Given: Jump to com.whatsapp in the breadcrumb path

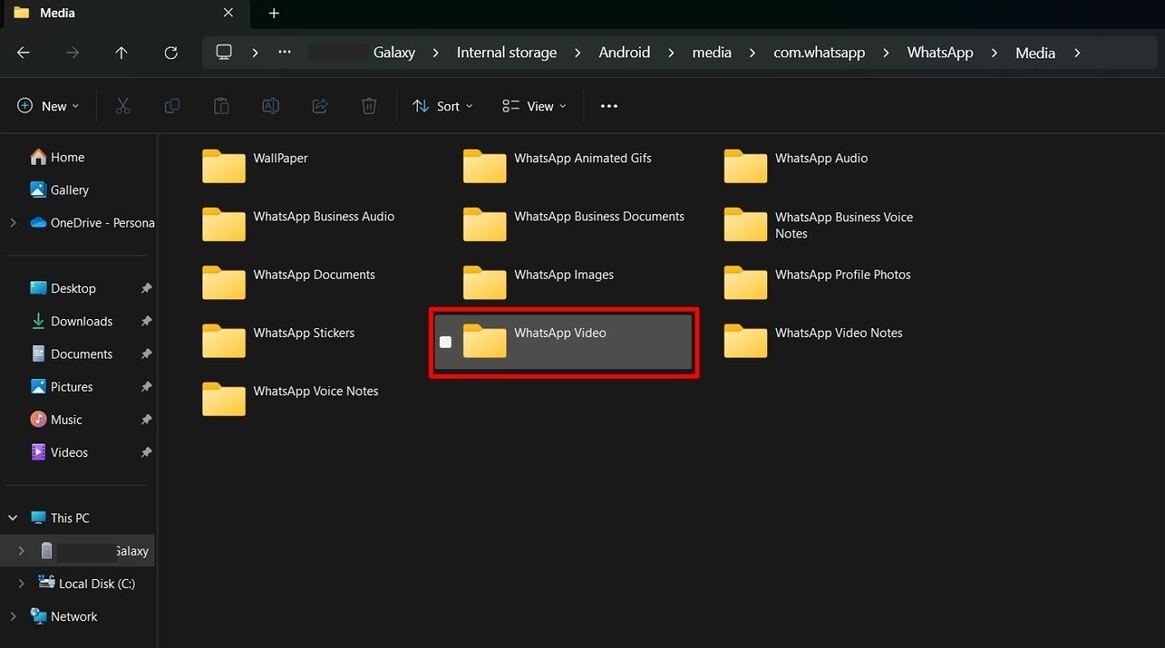Looking at the screenshot, I should click(818, 52).
